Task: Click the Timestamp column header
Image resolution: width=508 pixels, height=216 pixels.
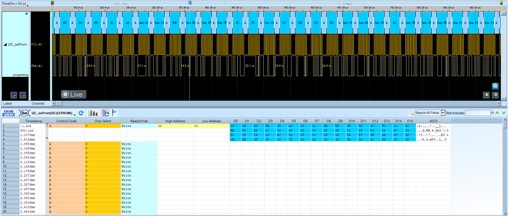Action: [x=34, y=121]
